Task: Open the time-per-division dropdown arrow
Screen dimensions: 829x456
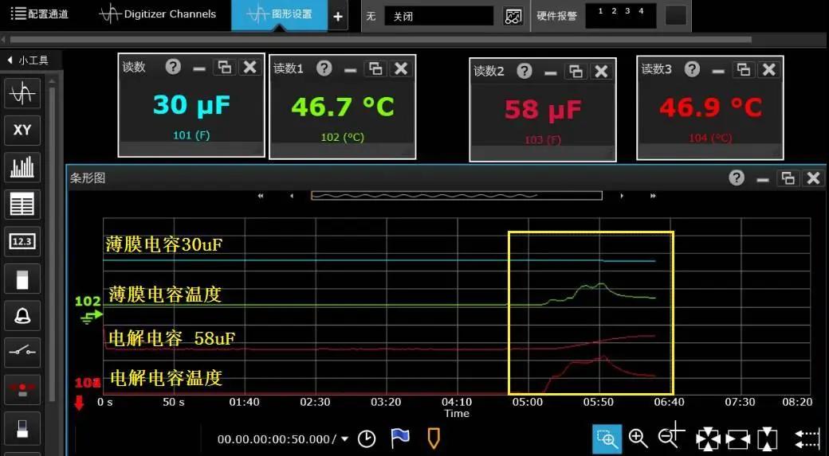Action: click(345, 439)
